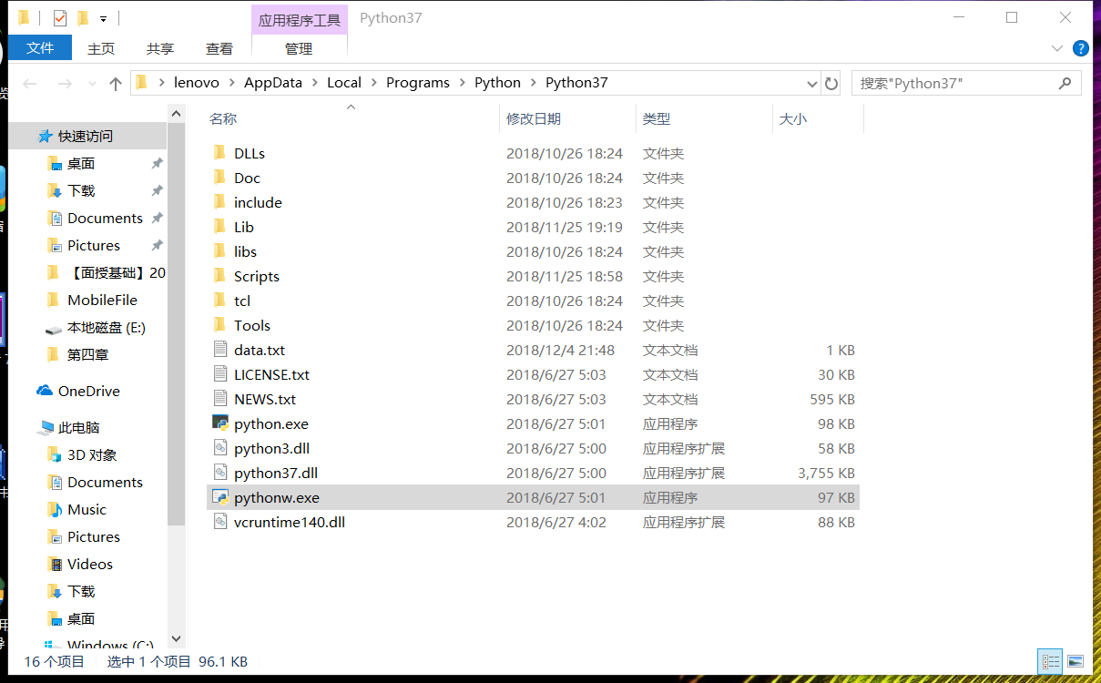Click the chevron after Programs in address bar
The width and height of the screenshot is (1101, 683).
[x=462, y=83]
